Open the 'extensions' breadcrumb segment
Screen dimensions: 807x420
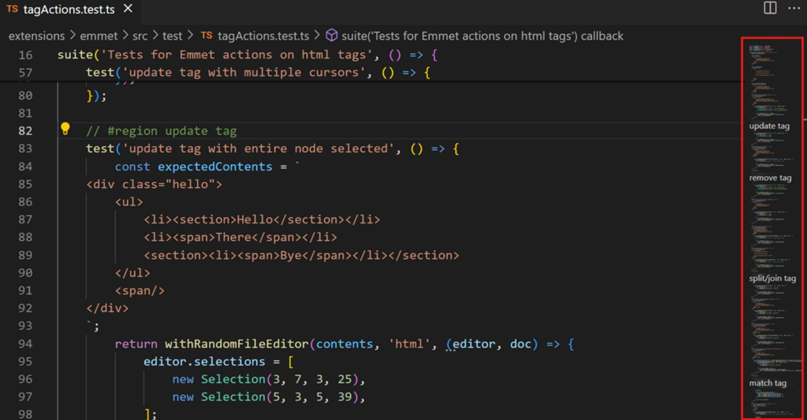coord(36,36)
